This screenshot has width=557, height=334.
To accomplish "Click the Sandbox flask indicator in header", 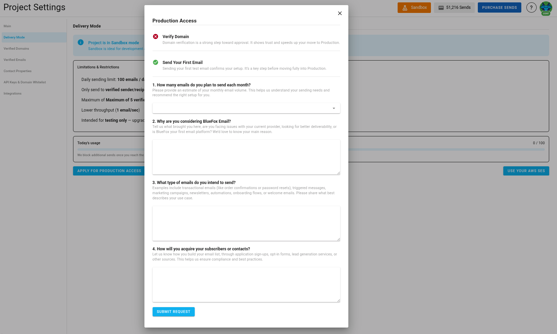I will pyautogui.click(x=414, y=7).
